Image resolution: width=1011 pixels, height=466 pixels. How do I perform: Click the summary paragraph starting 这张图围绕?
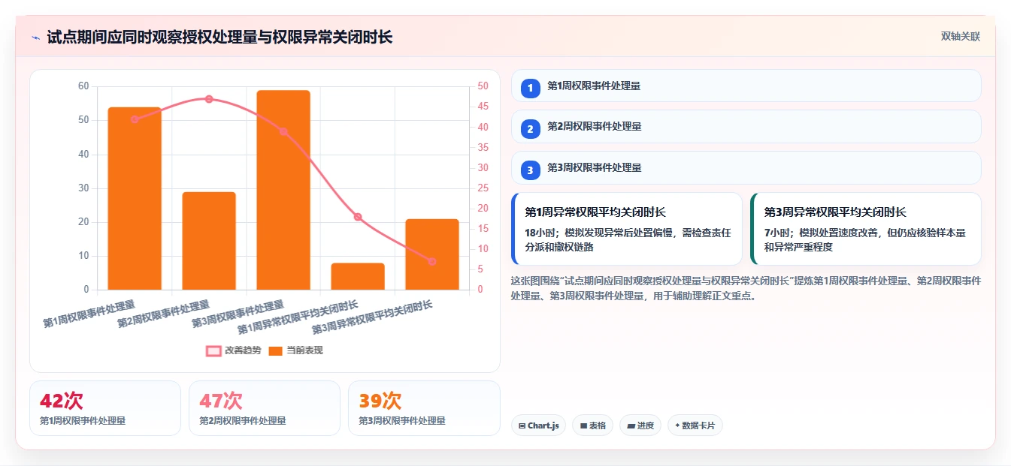pyautogui.click(x=746, y=288)
